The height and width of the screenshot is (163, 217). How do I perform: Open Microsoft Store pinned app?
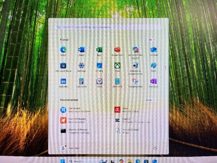pos(63,66)
